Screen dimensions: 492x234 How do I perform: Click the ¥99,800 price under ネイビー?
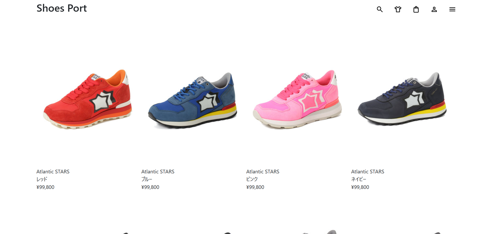pos(360,187)
